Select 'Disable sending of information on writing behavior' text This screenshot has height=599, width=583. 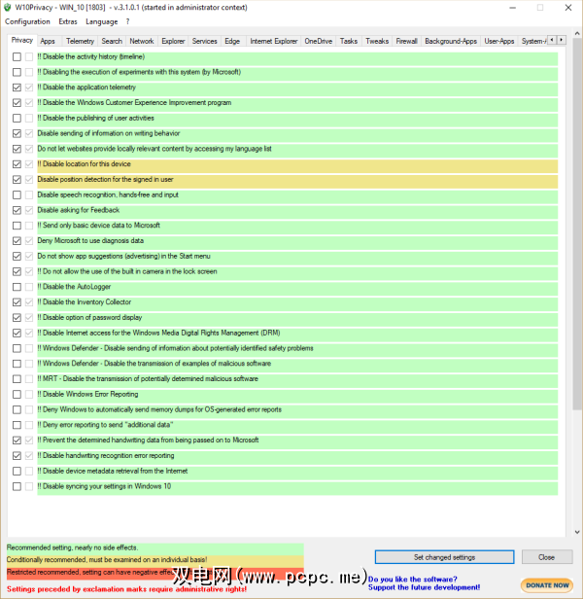point(109,133)
